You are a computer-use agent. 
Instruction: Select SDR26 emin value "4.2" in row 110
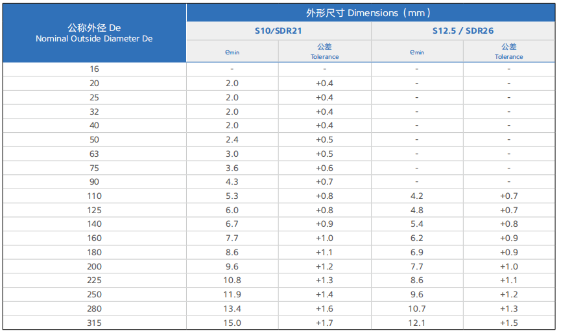[417, 196]
